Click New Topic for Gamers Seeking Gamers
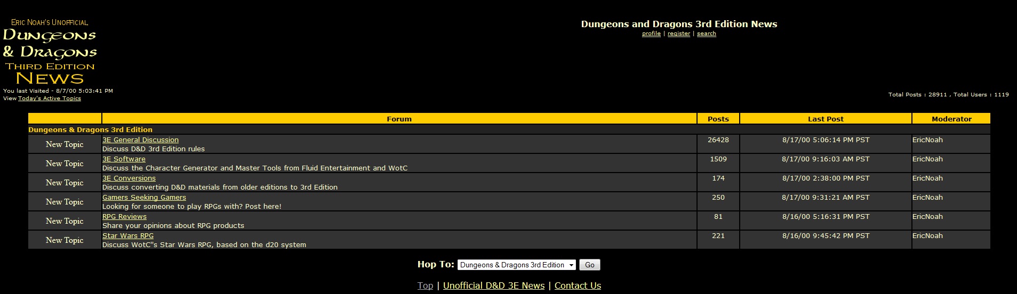This screenshot has height=294, width=1017. pos(65,202)
